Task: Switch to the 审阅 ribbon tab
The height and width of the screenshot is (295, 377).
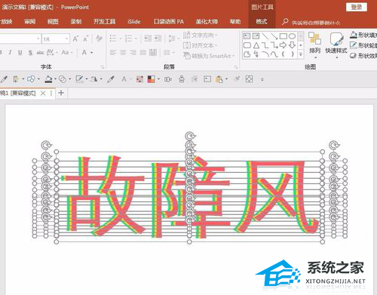Action: (x=30, y=22)
